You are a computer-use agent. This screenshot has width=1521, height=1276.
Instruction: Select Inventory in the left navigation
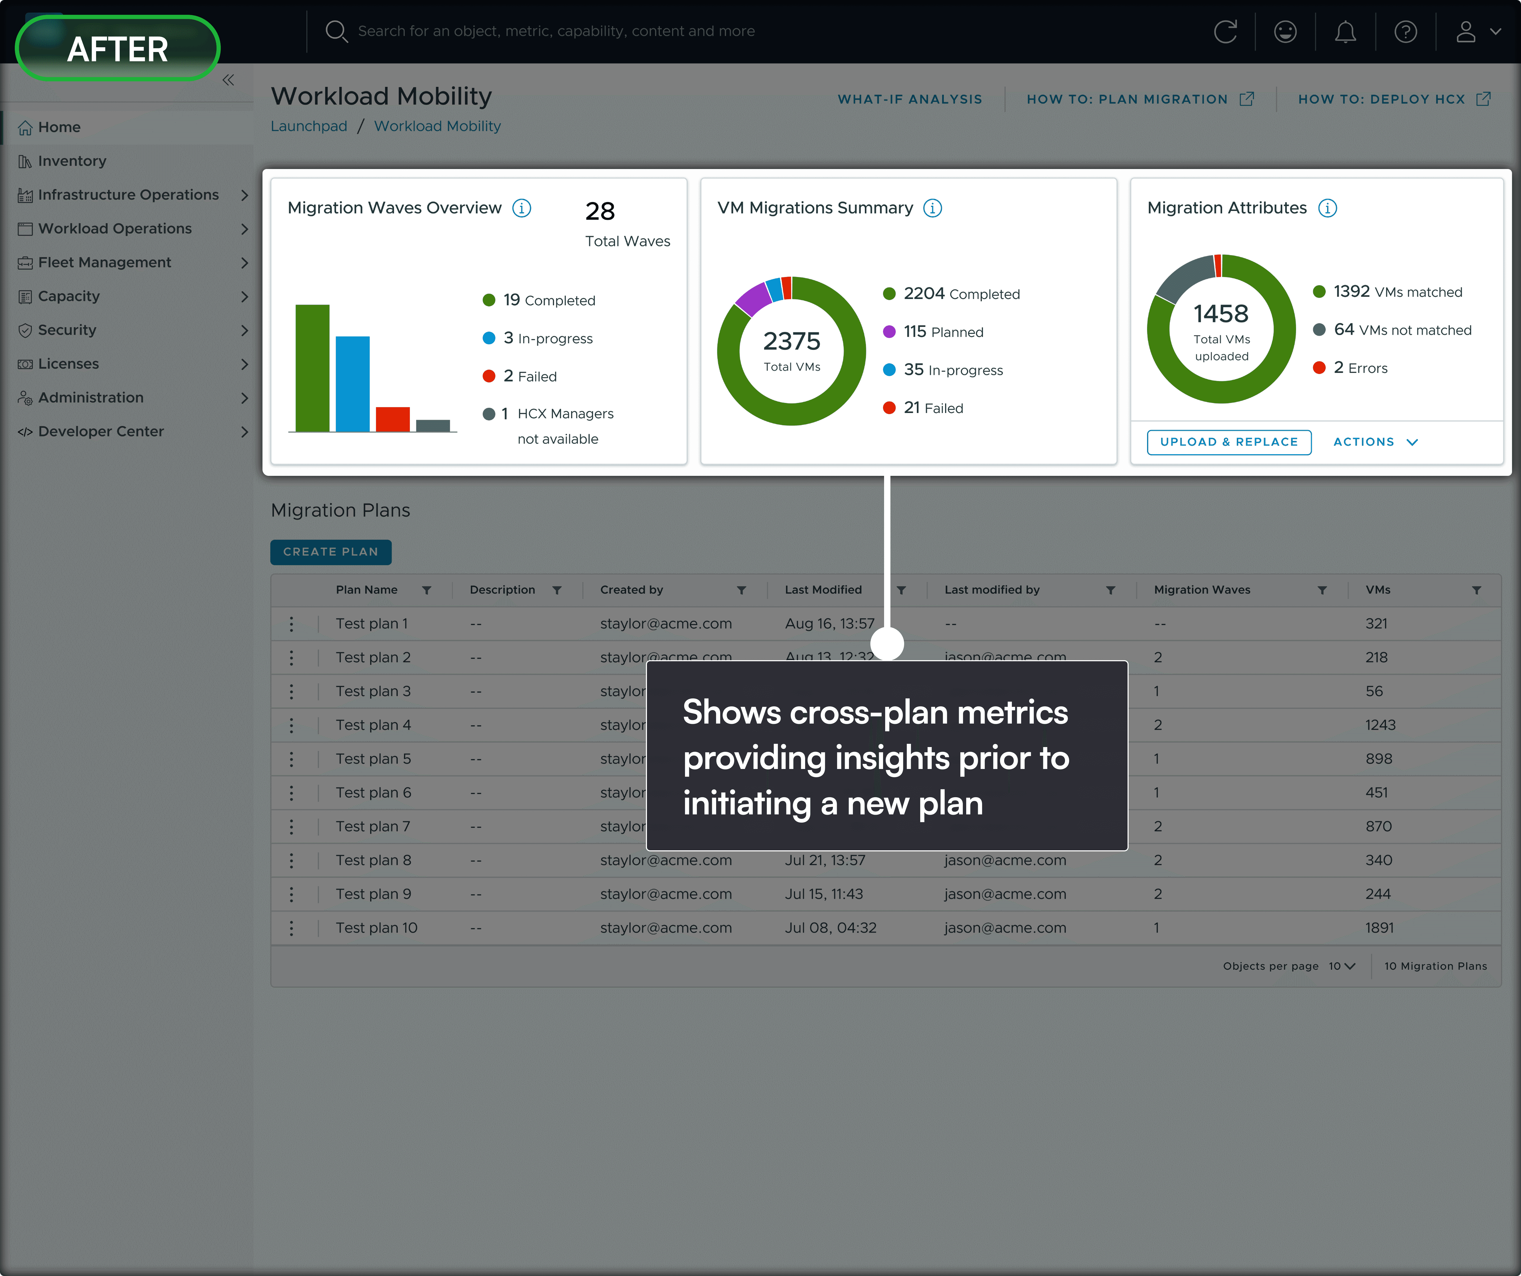pyautogui.click(x=72, y=161)
